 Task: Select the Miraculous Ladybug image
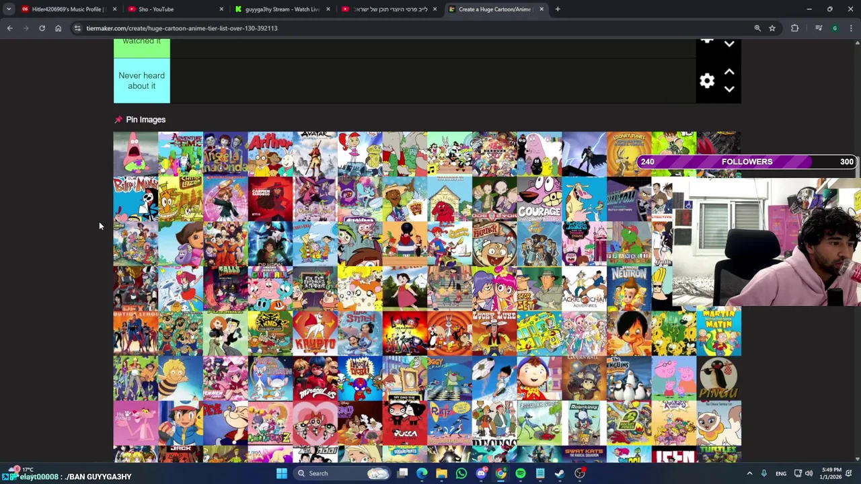coord(315,378)
